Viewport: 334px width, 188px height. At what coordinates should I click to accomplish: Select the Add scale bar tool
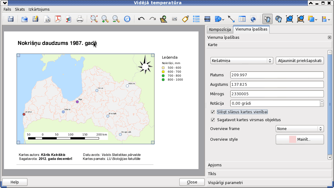pos(207,19)
